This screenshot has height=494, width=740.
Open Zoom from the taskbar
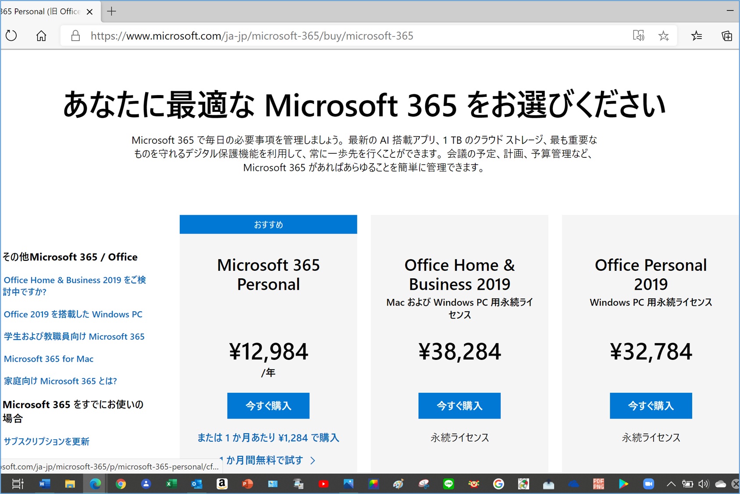click(648, 484)
